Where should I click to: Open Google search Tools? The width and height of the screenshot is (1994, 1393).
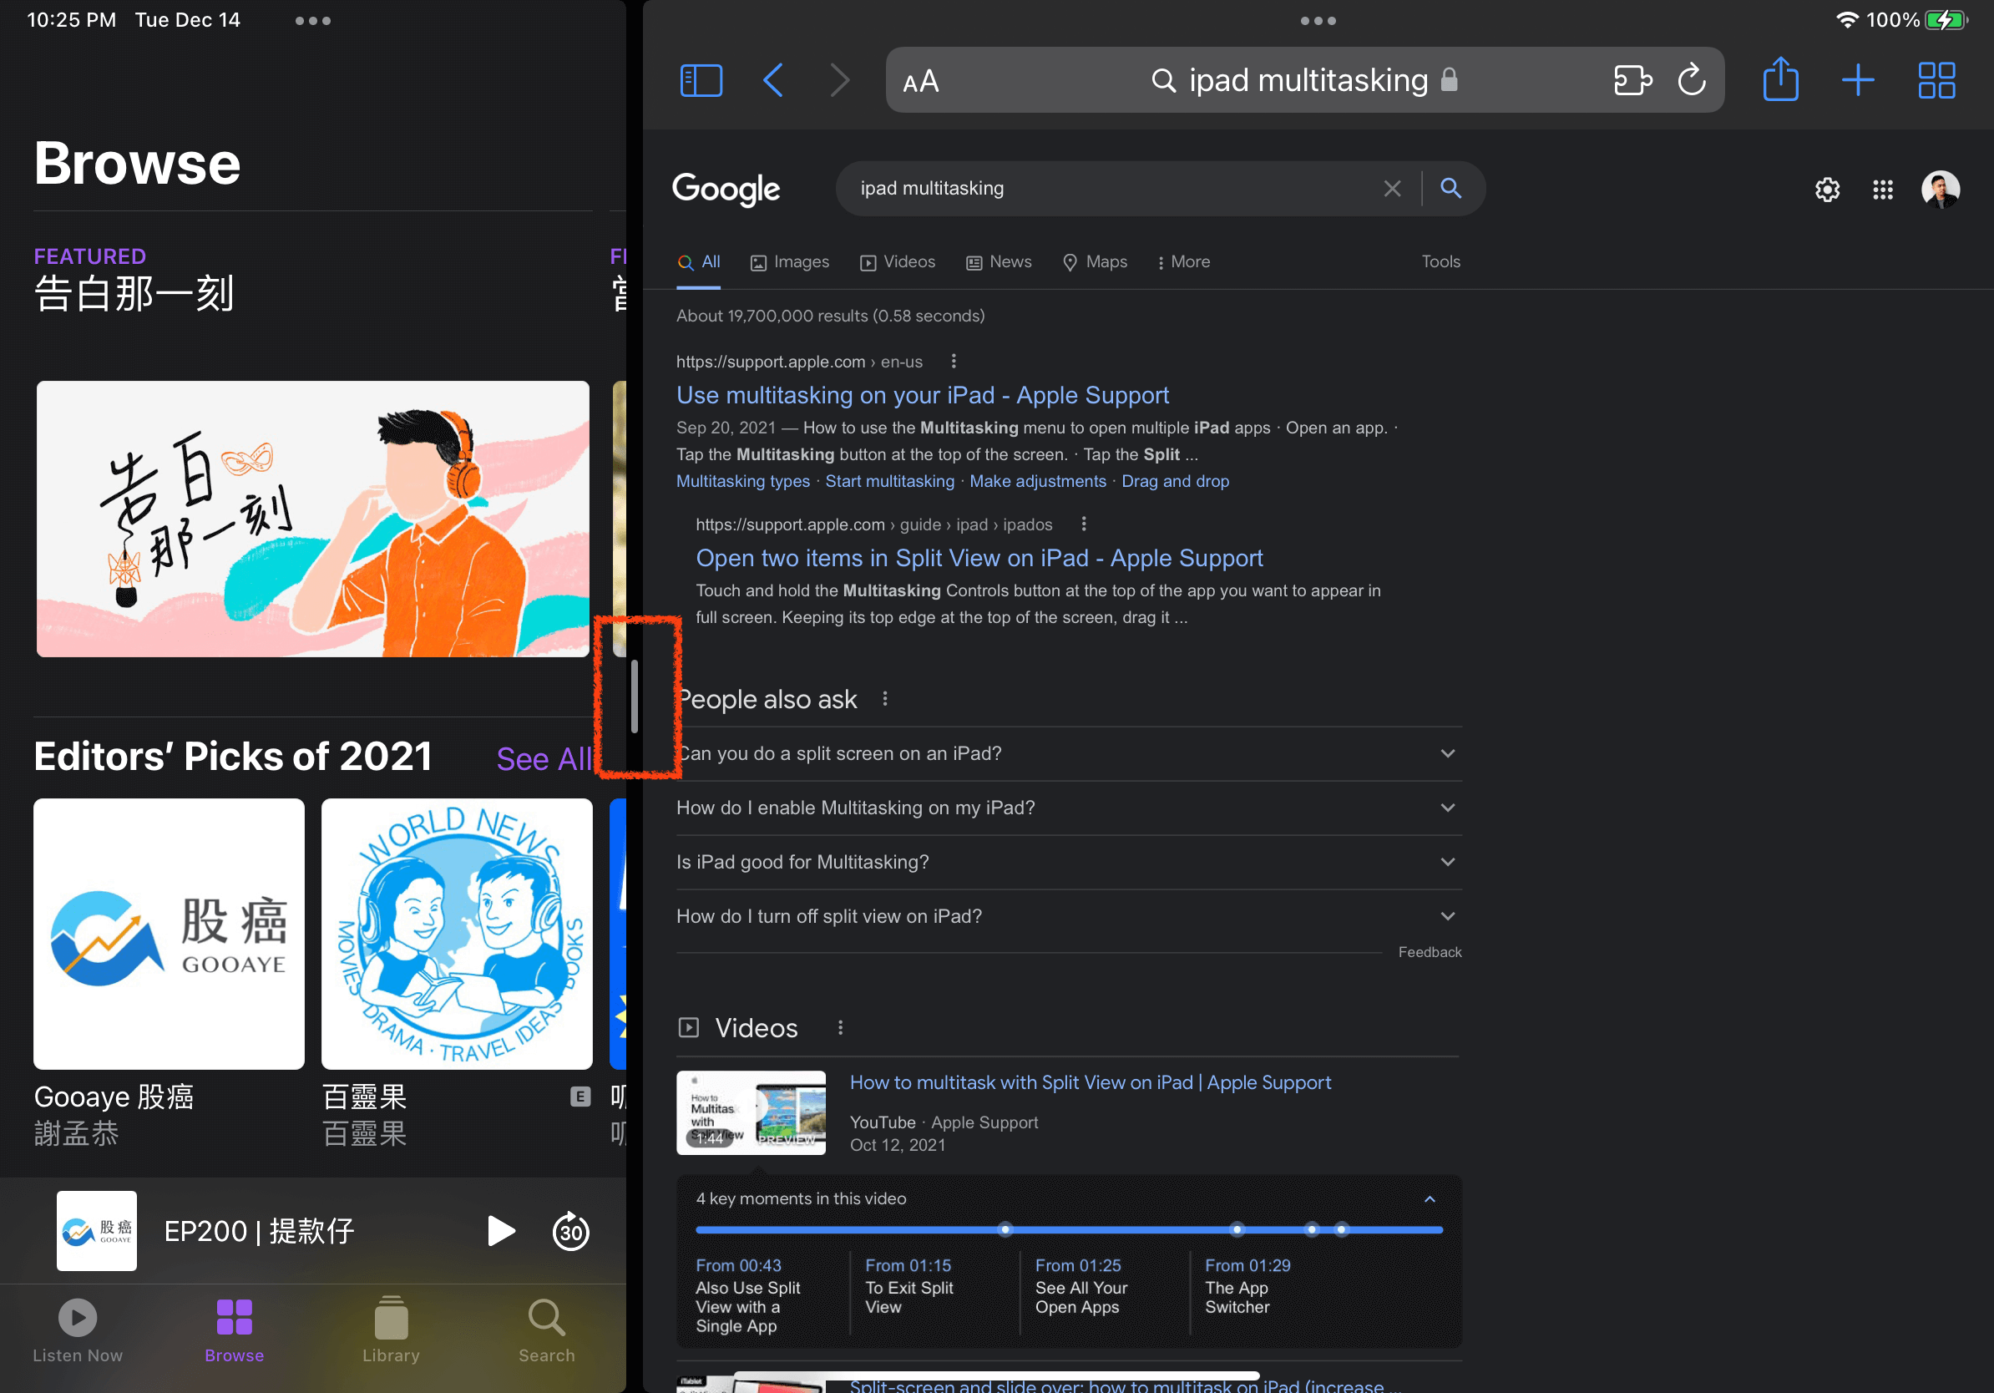pyautogui.click(x=1440, y=261)
